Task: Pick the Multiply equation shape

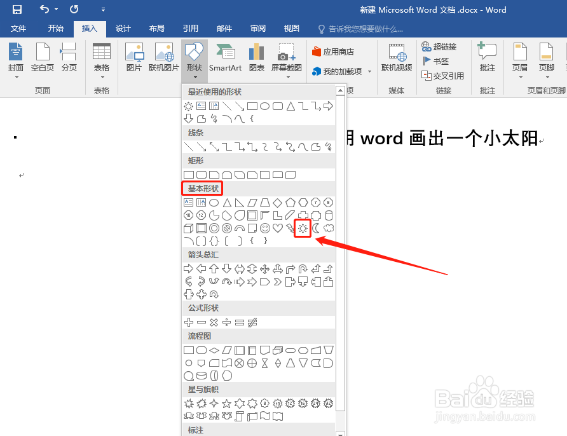Action: point(214,322)
